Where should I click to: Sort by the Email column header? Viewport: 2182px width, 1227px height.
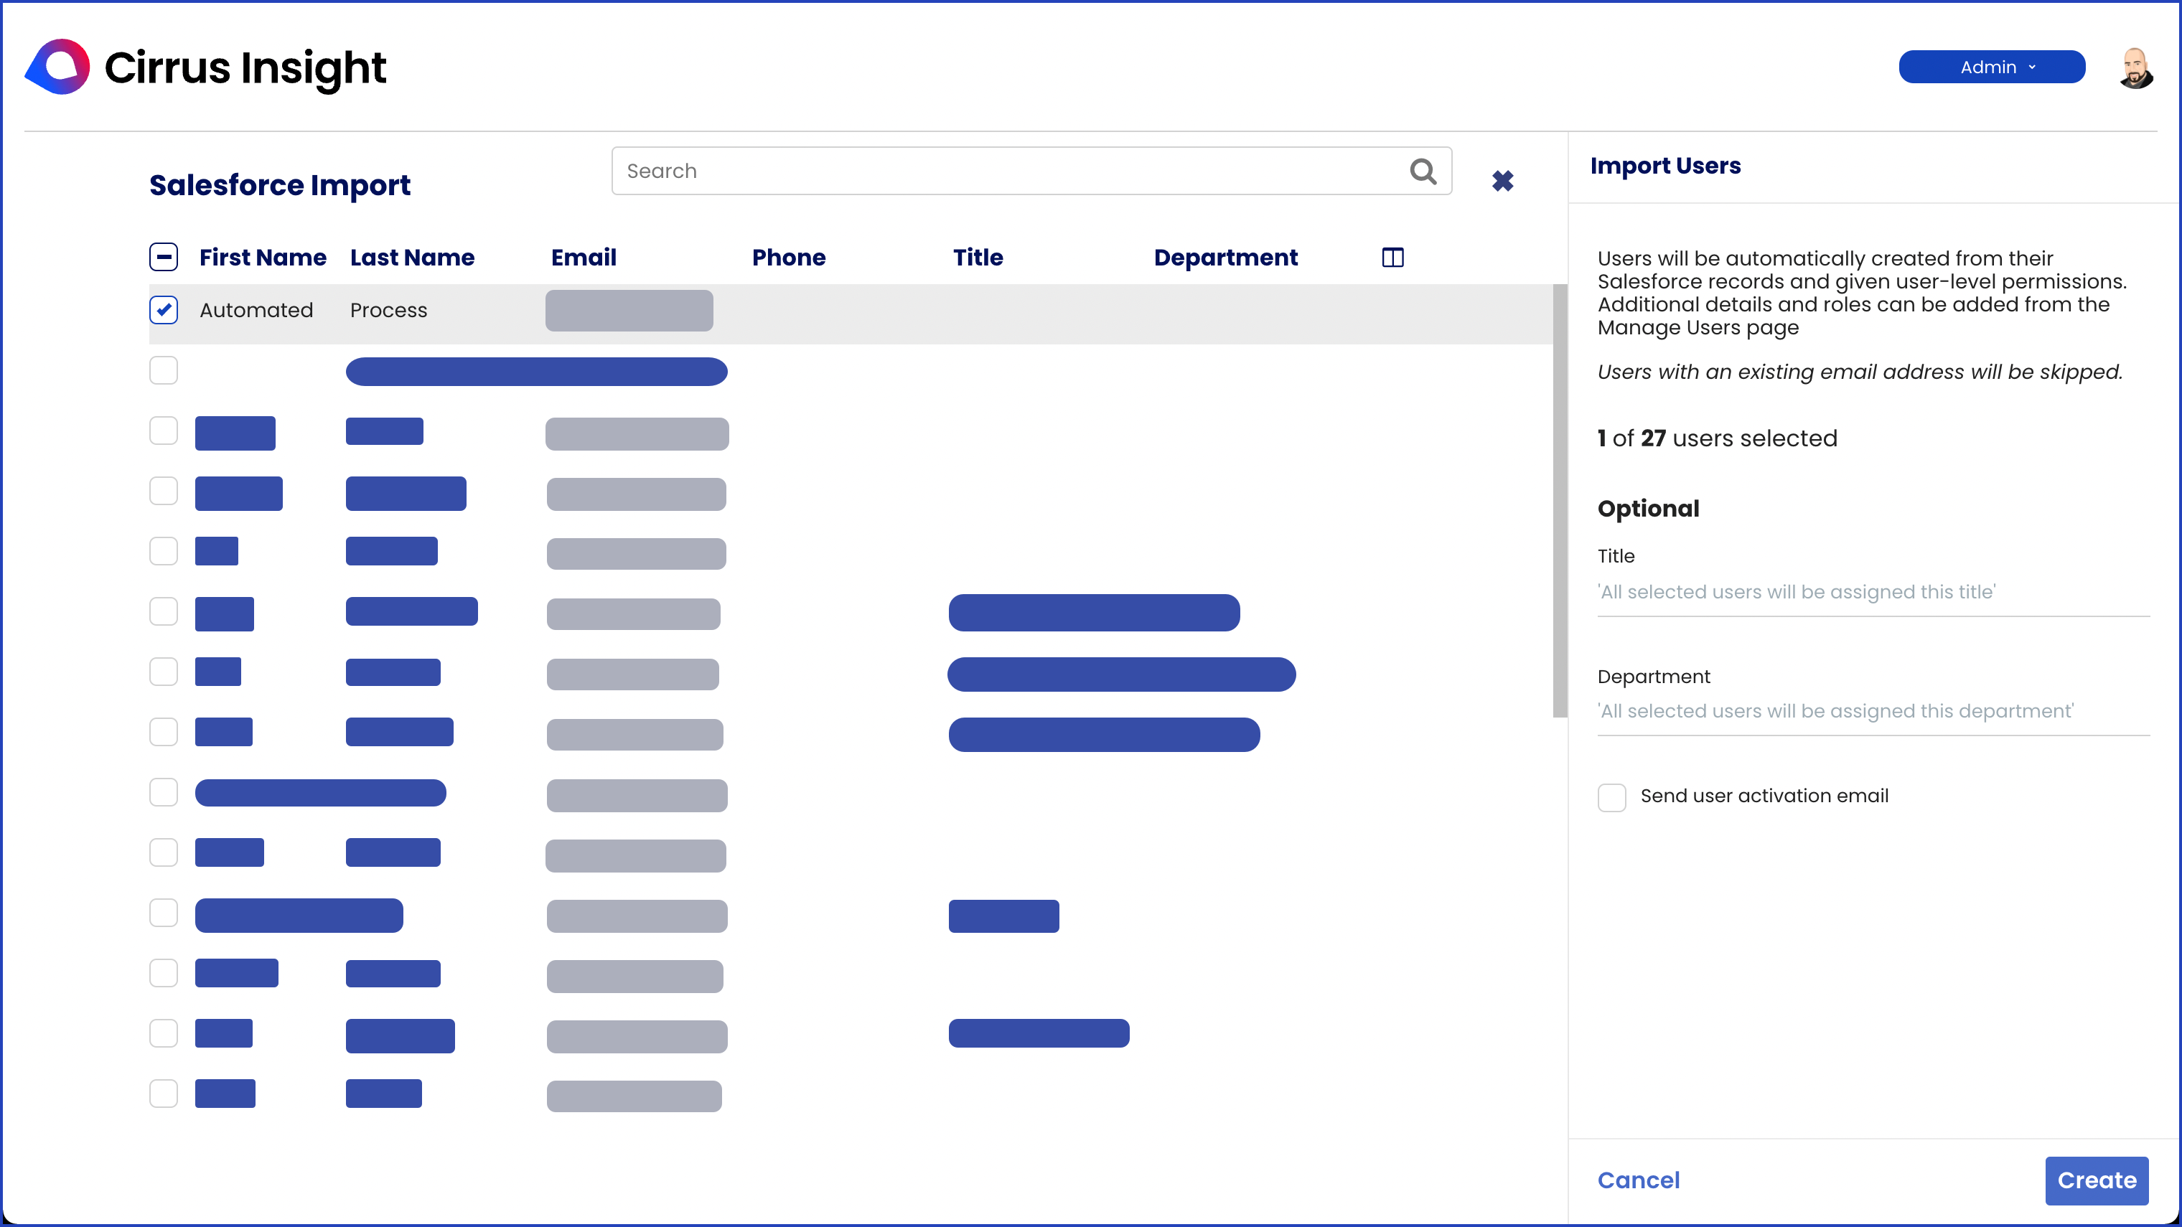tap(584, 258)
